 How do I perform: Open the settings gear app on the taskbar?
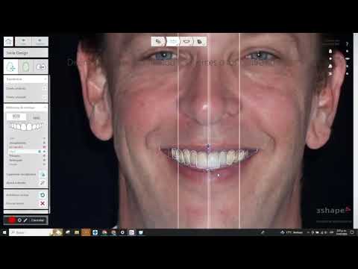point(122,232)
